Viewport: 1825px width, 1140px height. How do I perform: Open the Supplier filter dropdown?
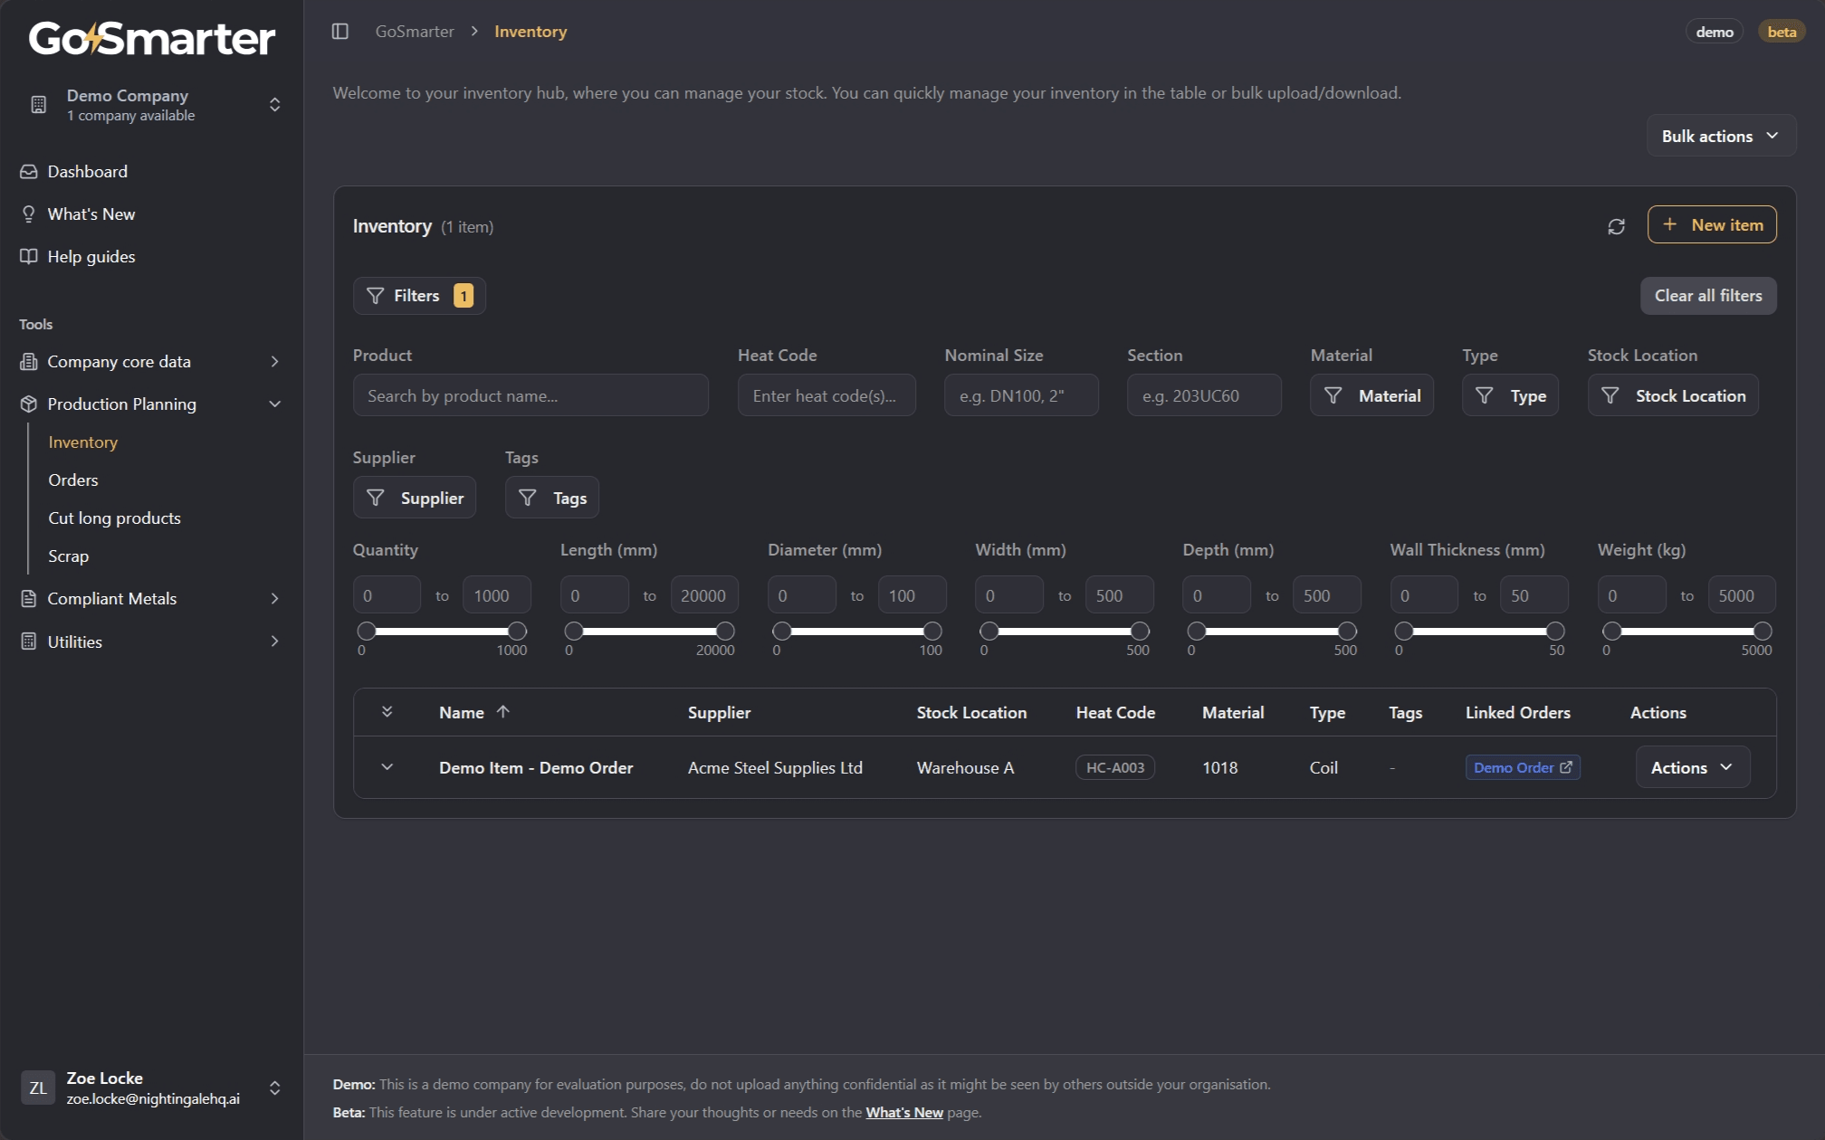[x=415, y=498]
